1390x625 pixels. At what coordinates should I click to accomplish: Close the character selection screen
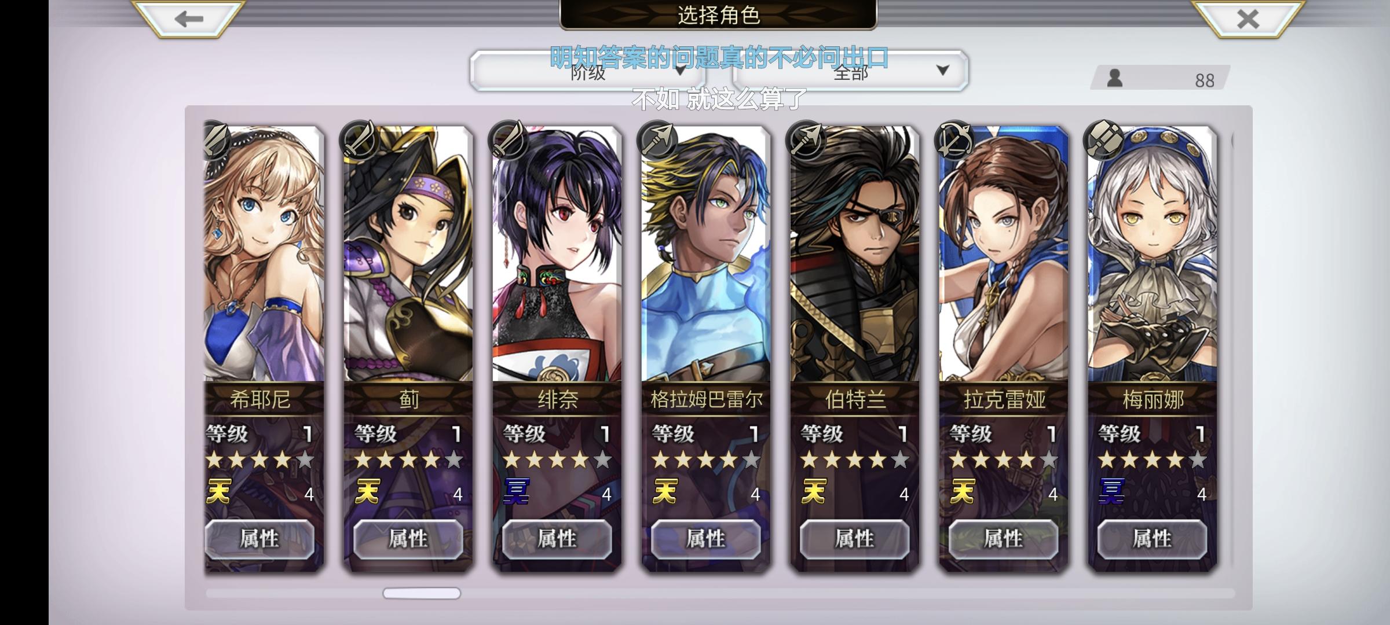point(1248,19)
